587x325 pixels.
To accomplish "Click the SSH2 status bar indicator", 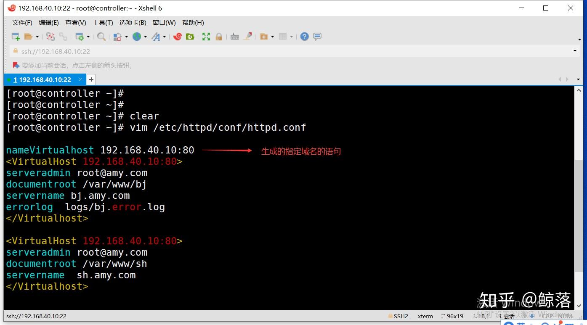I will [398, 316].
